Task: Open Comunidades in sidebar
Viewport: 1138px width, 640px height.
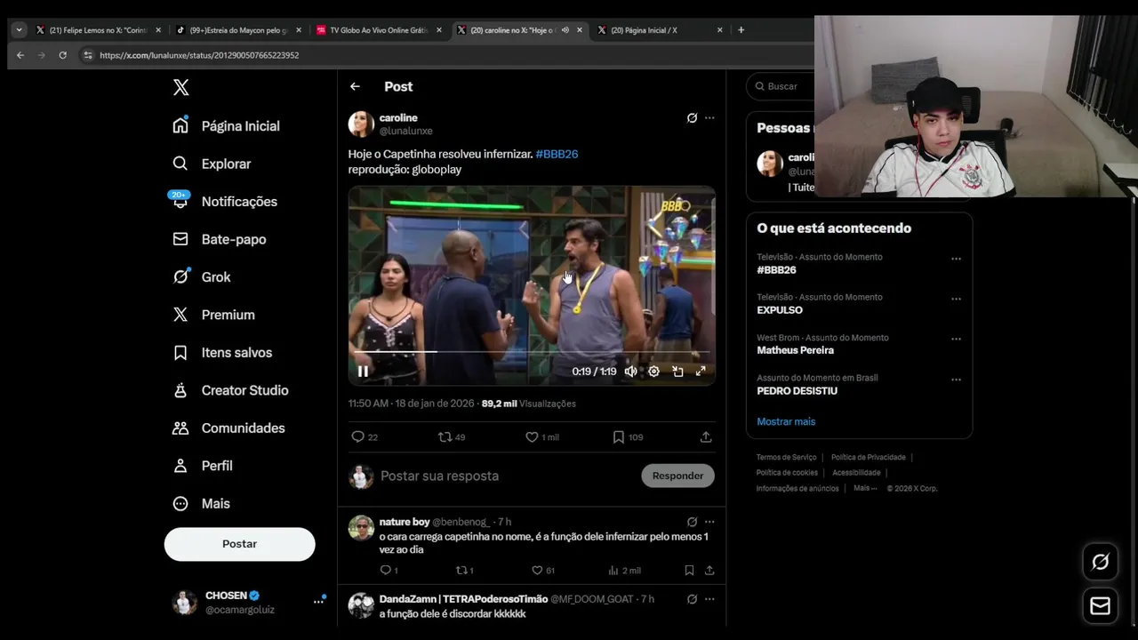Action: point(228,428)
